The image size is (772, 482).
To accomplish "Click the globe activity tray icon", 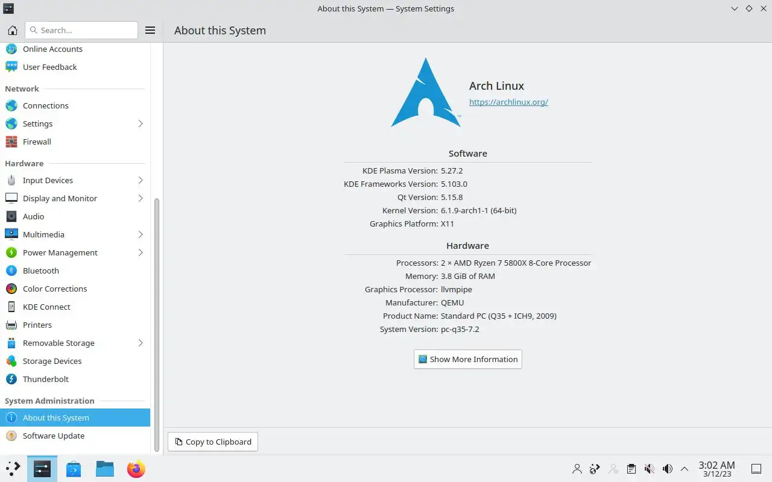I will click(x=595, y=469).
